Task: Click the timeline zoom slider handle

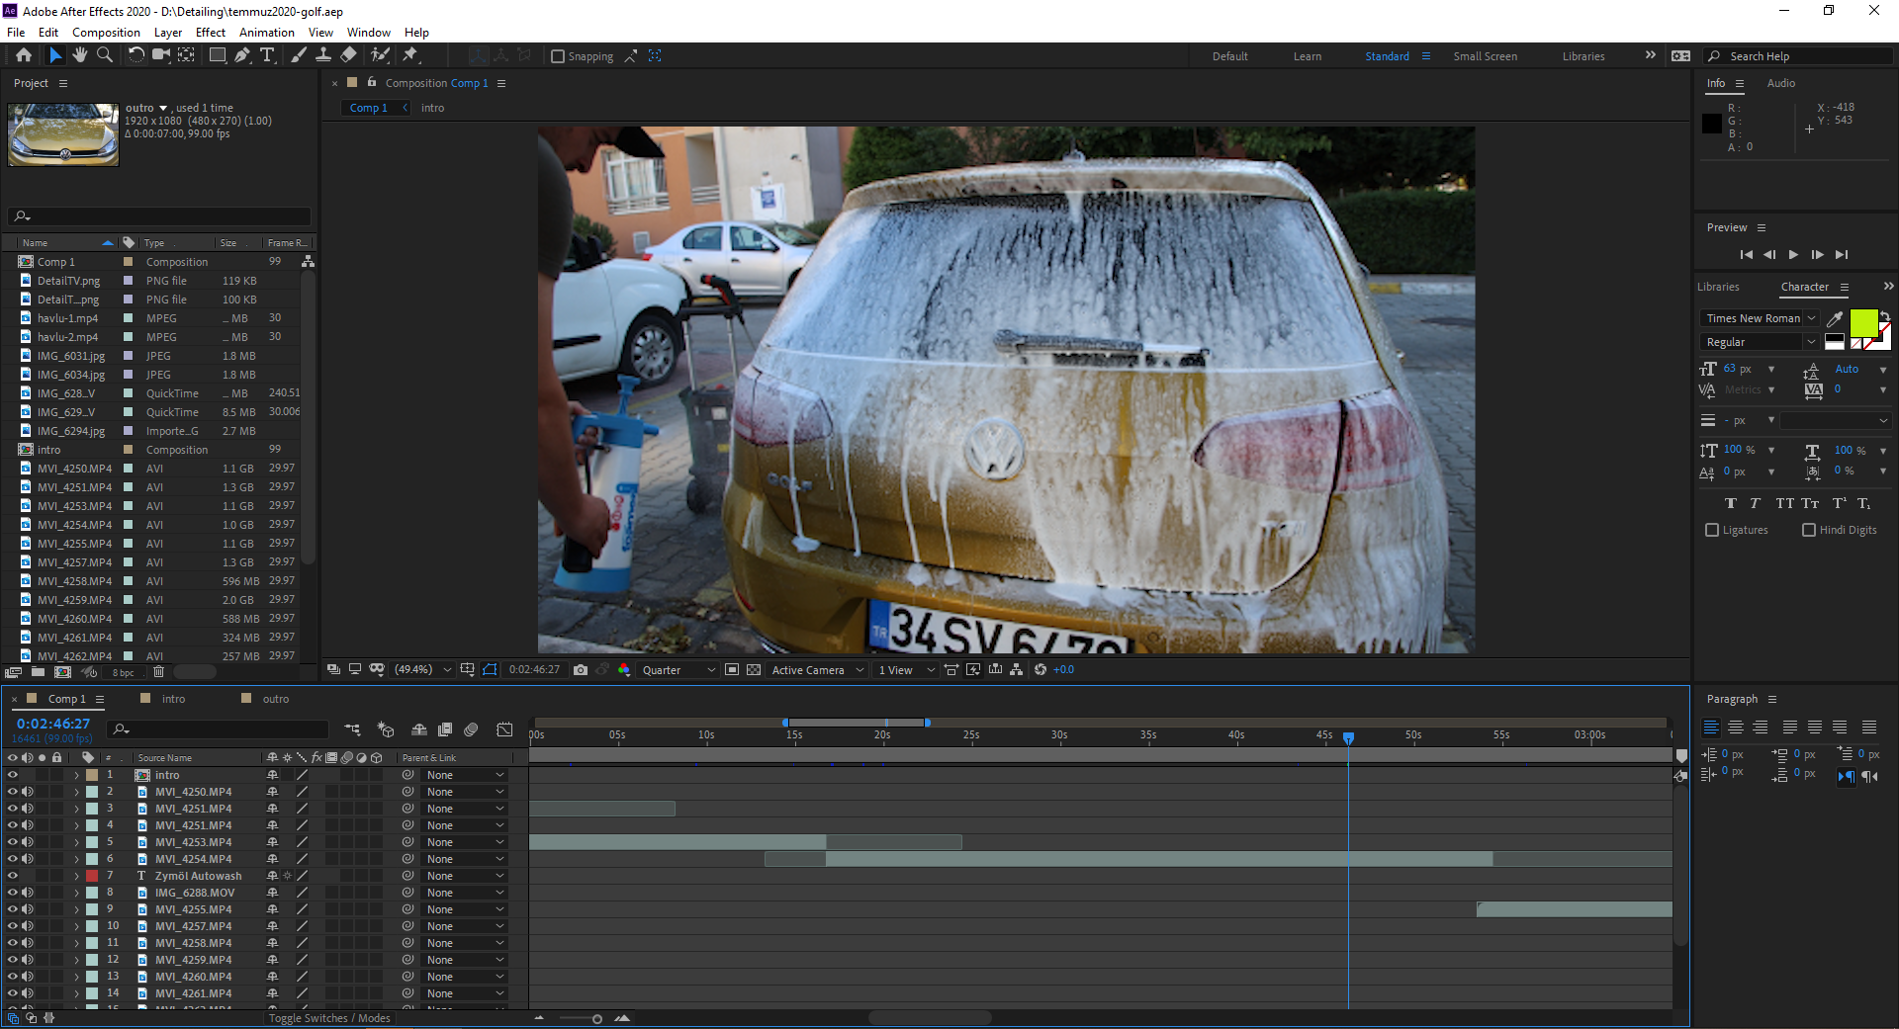Action: (x=597, y=1019)
